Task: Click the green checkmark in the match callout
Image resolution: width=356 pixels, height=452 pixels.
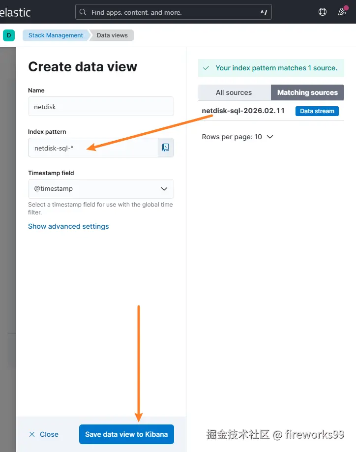Action: pyautogui.click(x=206, y=68)
